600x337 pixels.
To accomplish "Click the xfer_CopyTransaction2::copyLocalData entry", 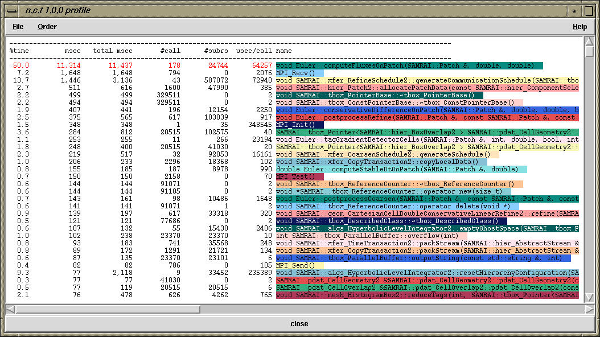I will tap(381, 162).
